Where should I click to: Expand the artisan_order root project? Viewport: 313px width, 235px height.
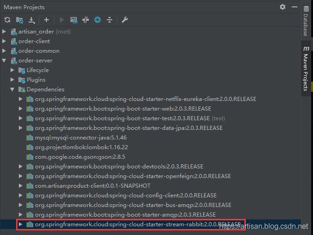[x=5, y=32]
